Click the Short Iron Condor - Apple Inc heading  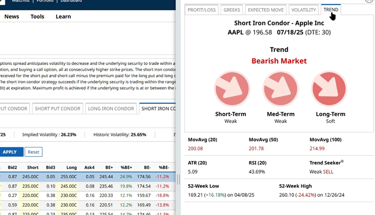click(x=279, y=23)
